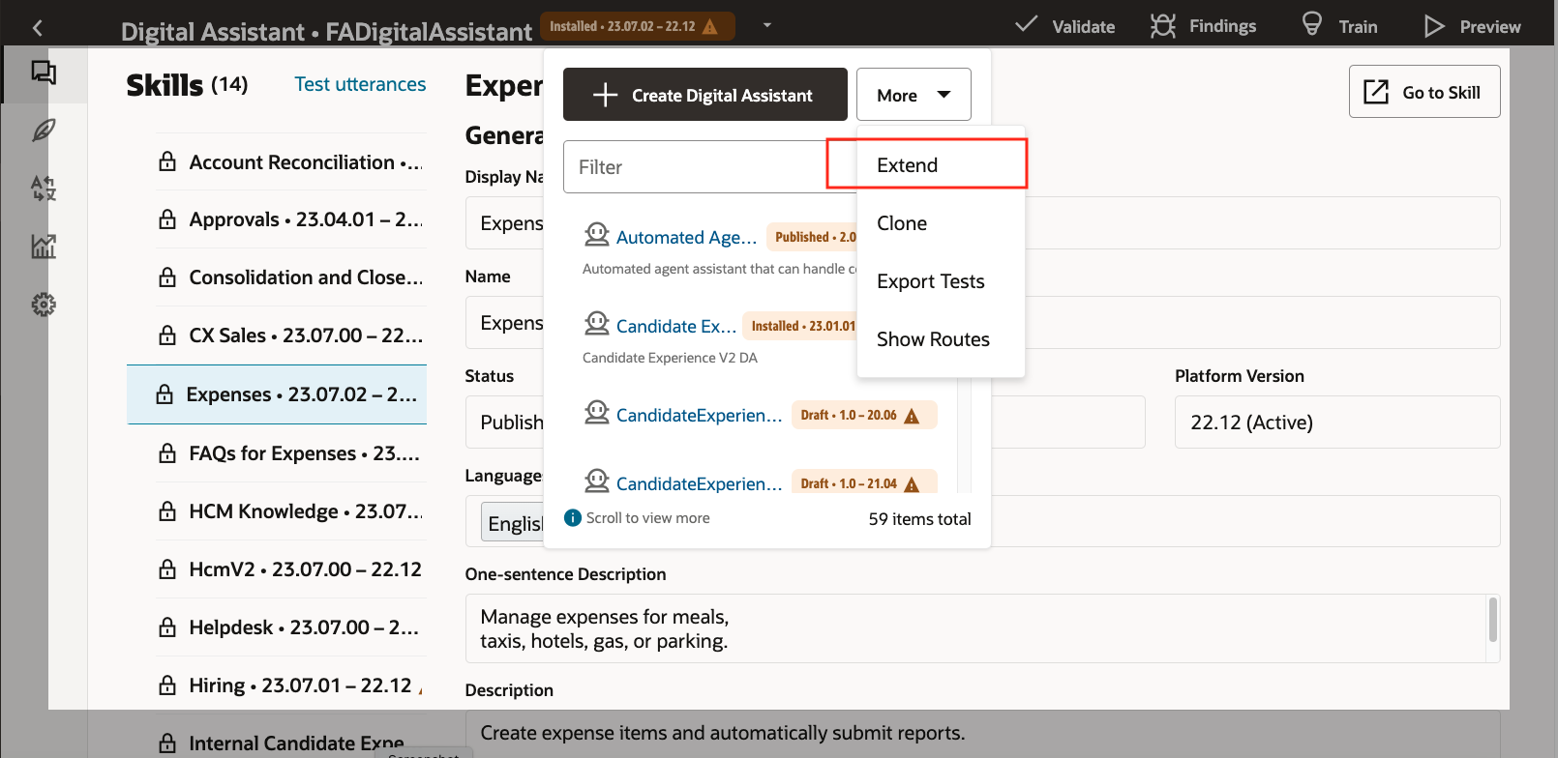Image resolution: width=1558 pixels, height=758 pixels.
Task: Open the version dropdown arrow beside Installed badge
Action: [767, 25]
